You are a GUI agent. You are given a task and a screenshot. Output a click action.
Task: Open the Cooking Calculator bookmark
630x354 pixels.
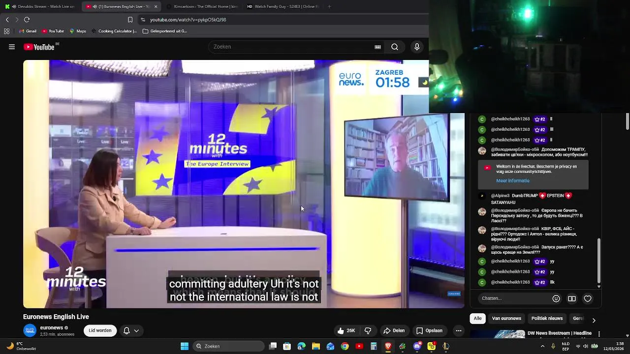click(114, 31)
